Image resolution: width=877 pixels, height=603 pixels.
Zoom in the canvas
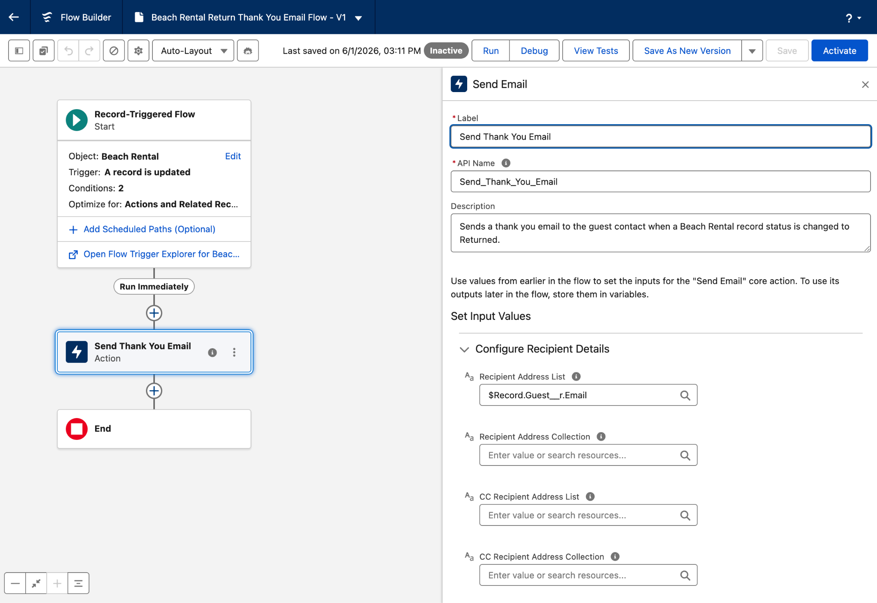[57, 583]
